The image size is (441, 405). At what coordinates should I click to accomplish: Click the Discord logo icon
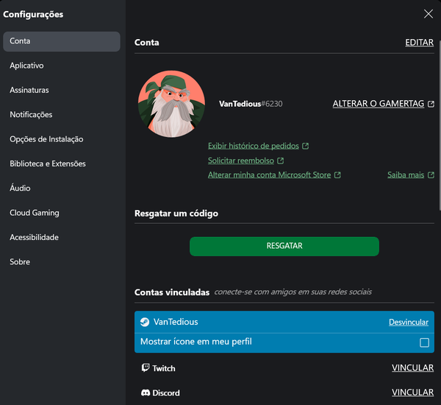(x=146, y=392)
